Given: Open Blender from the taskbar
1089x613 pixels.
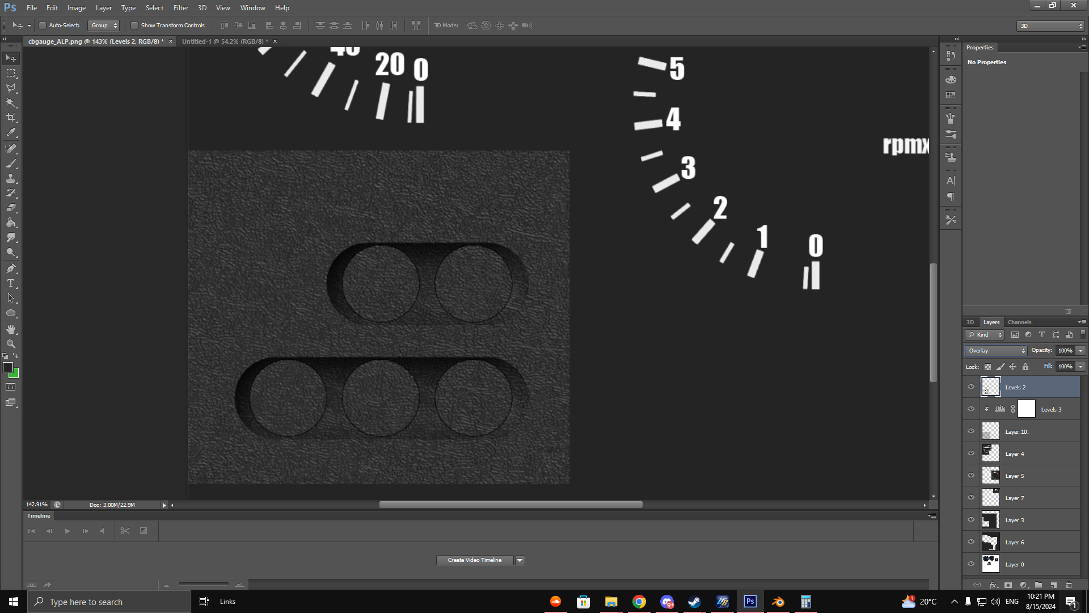Looking at the screenshot, I should (x=778, y=602).
